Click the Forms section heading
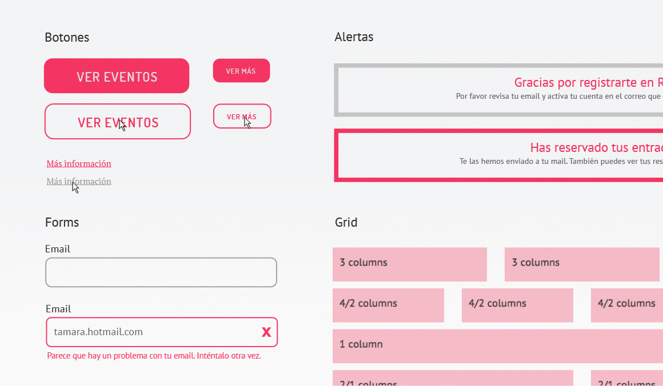The height and width of the screenshot is (386, 663). 62,223
